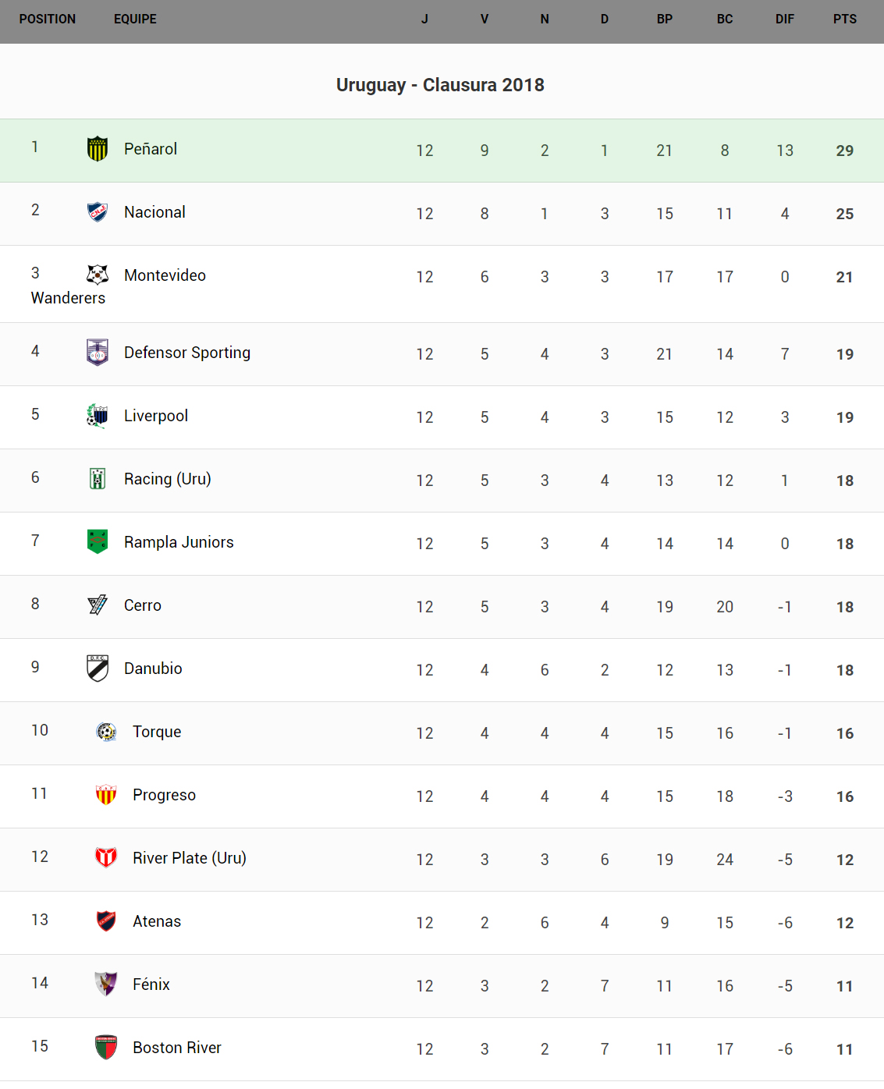The image size is (884, 1089).
Task: Select the Torque team name
Action: pos(157,732)
